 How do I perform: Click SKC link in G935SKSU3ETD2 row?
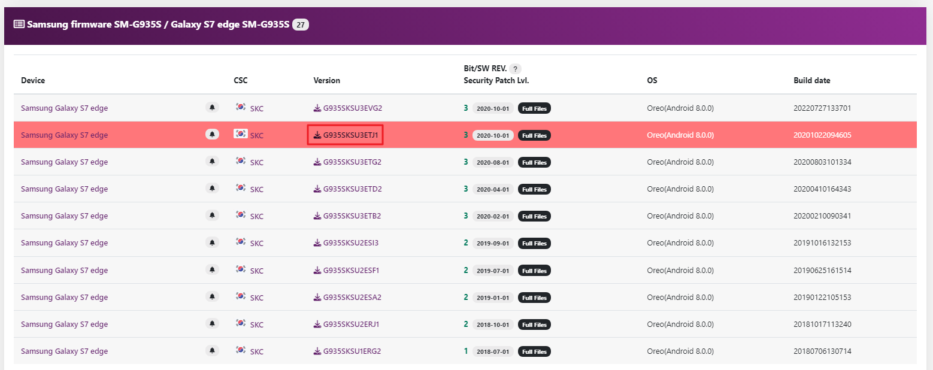(x=257, y=190)
